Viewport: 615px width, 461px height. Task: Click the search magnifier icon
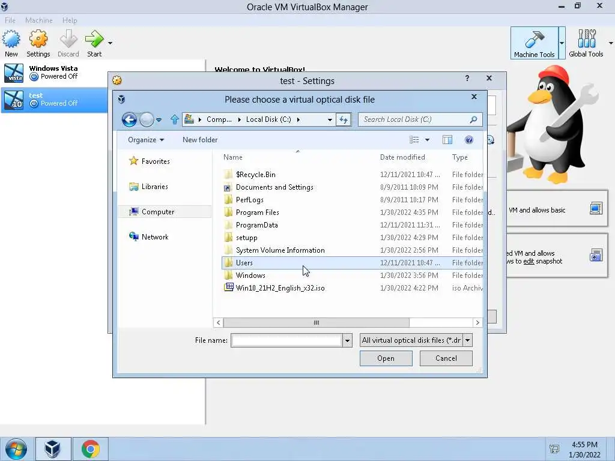coord(473,119)
